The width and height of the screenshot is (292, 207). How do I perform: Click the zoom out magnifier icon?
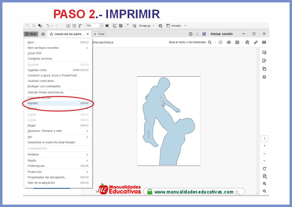coord(264,191)
